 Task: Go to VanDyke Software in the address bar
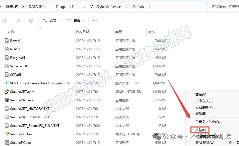point(106,7)
